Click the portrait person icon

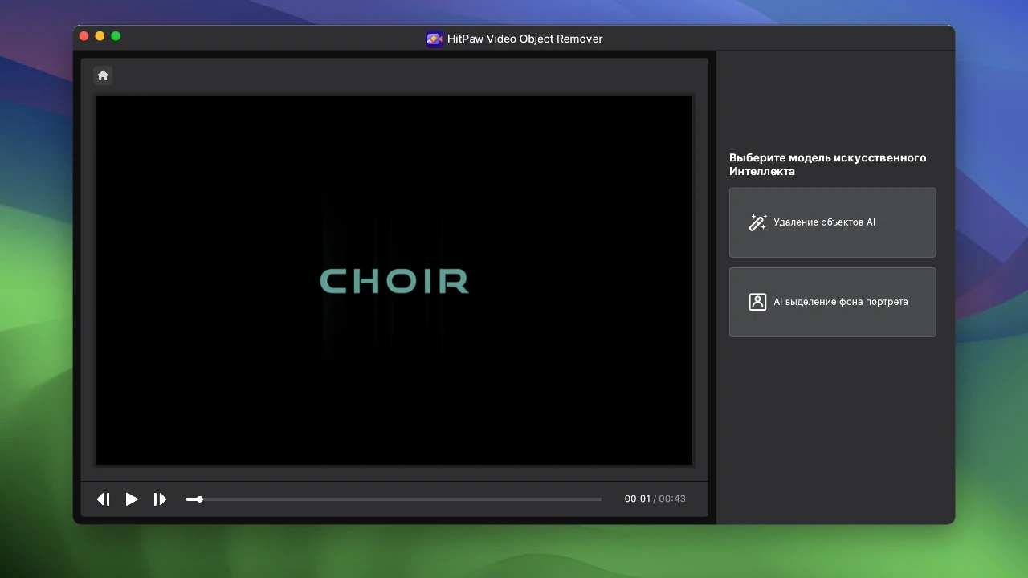757,302
